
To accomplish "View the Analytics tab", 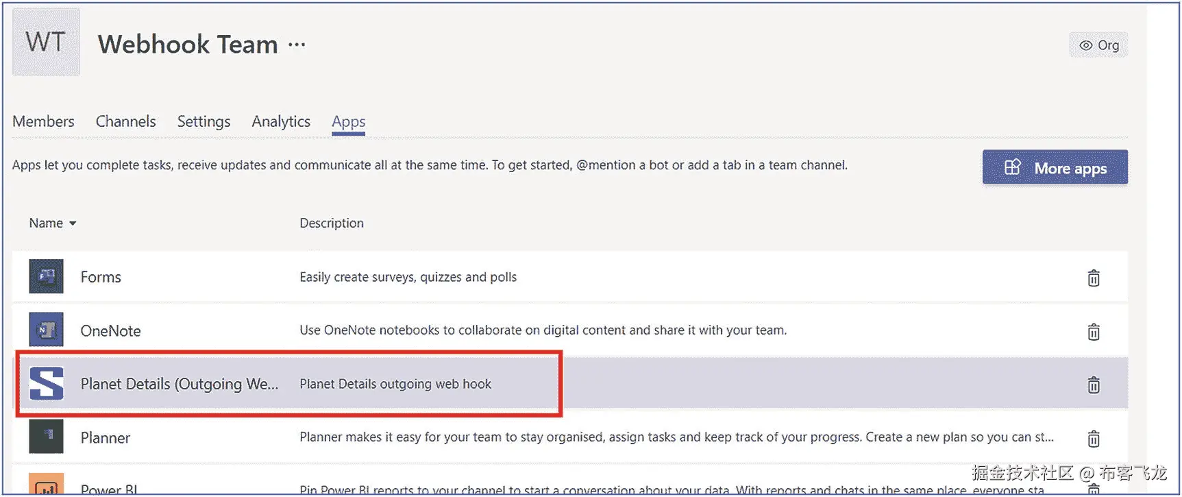I will click(x=281, y=121).
